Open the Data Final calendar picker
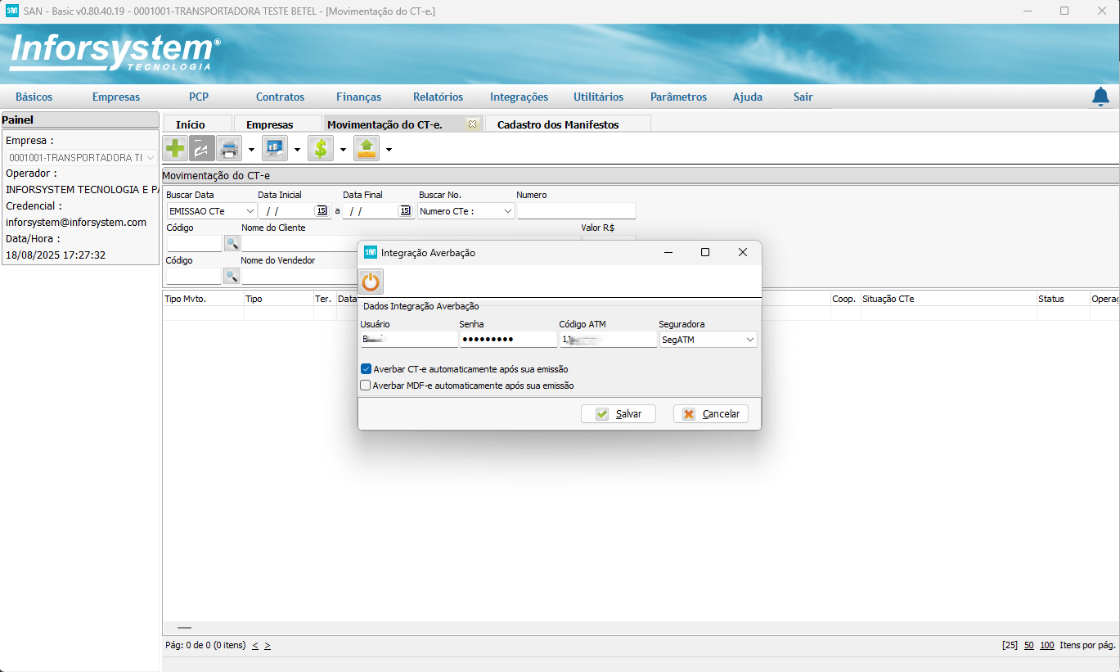 click(405, 210)
